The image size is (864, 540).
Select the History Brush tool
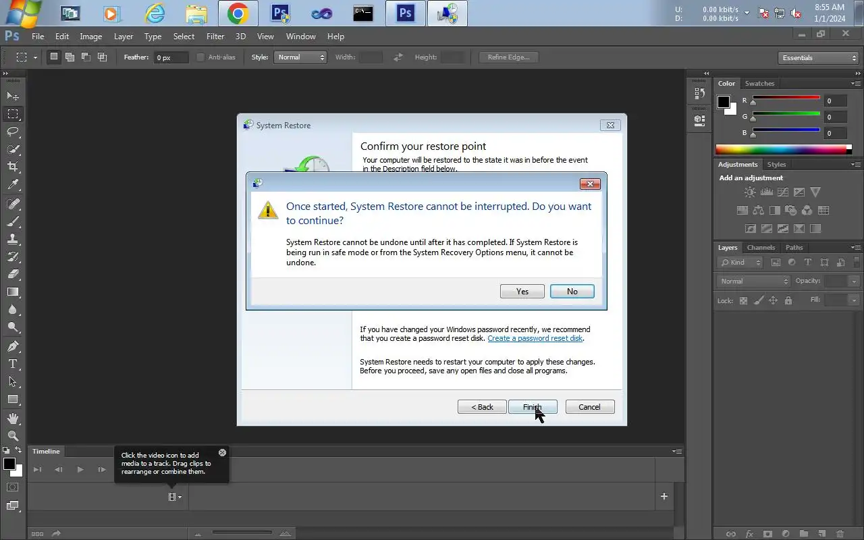click(x=13, y=256)
